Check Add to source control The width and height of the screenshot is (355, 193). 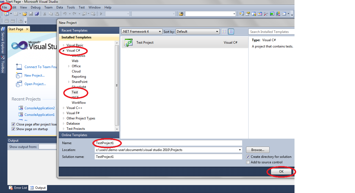tap(248, 162)
